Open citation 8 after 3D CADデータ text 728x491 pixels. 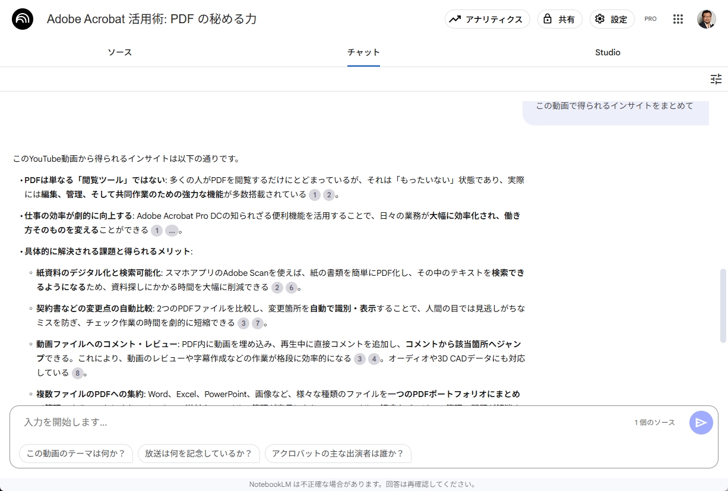[78, 373]
